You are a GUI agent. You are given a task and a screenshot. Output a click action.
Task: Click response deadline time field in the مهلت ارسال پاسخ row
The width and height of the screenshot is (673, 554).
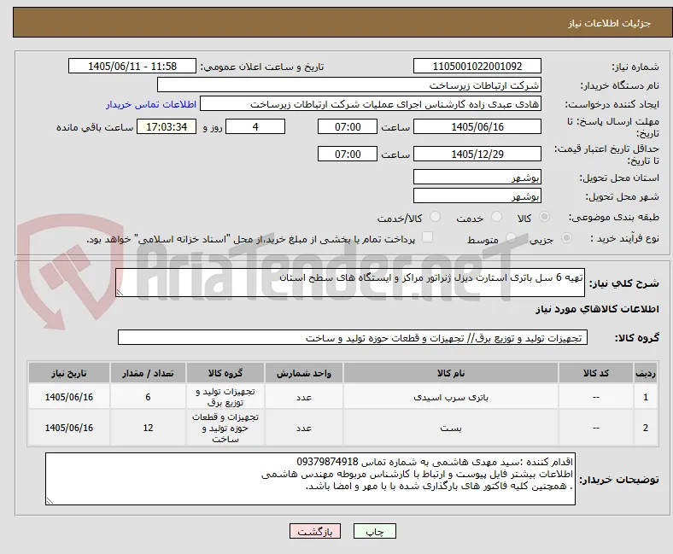(348, 126)
